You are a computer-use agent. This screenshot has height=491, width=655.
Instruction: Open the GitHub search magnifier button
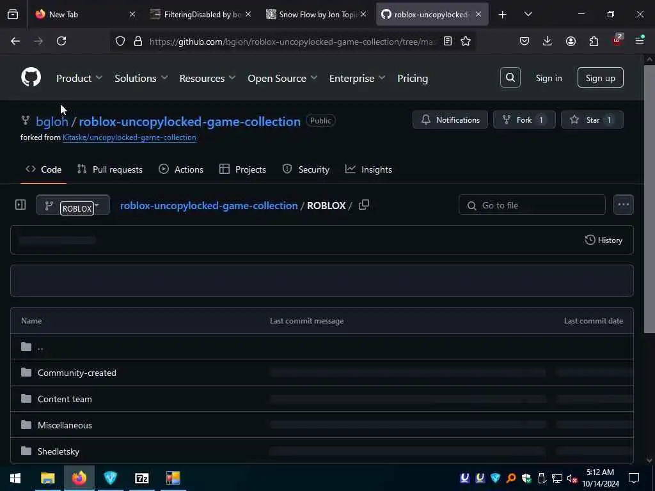pyautogui.click(x=510, y=77)
